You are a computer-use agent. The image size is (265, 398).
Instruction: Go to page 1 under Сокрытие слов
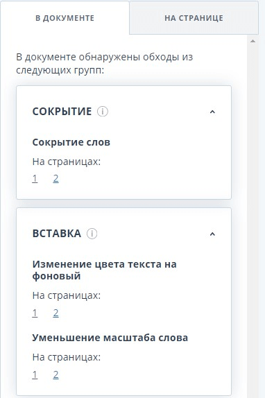[35, 179]
